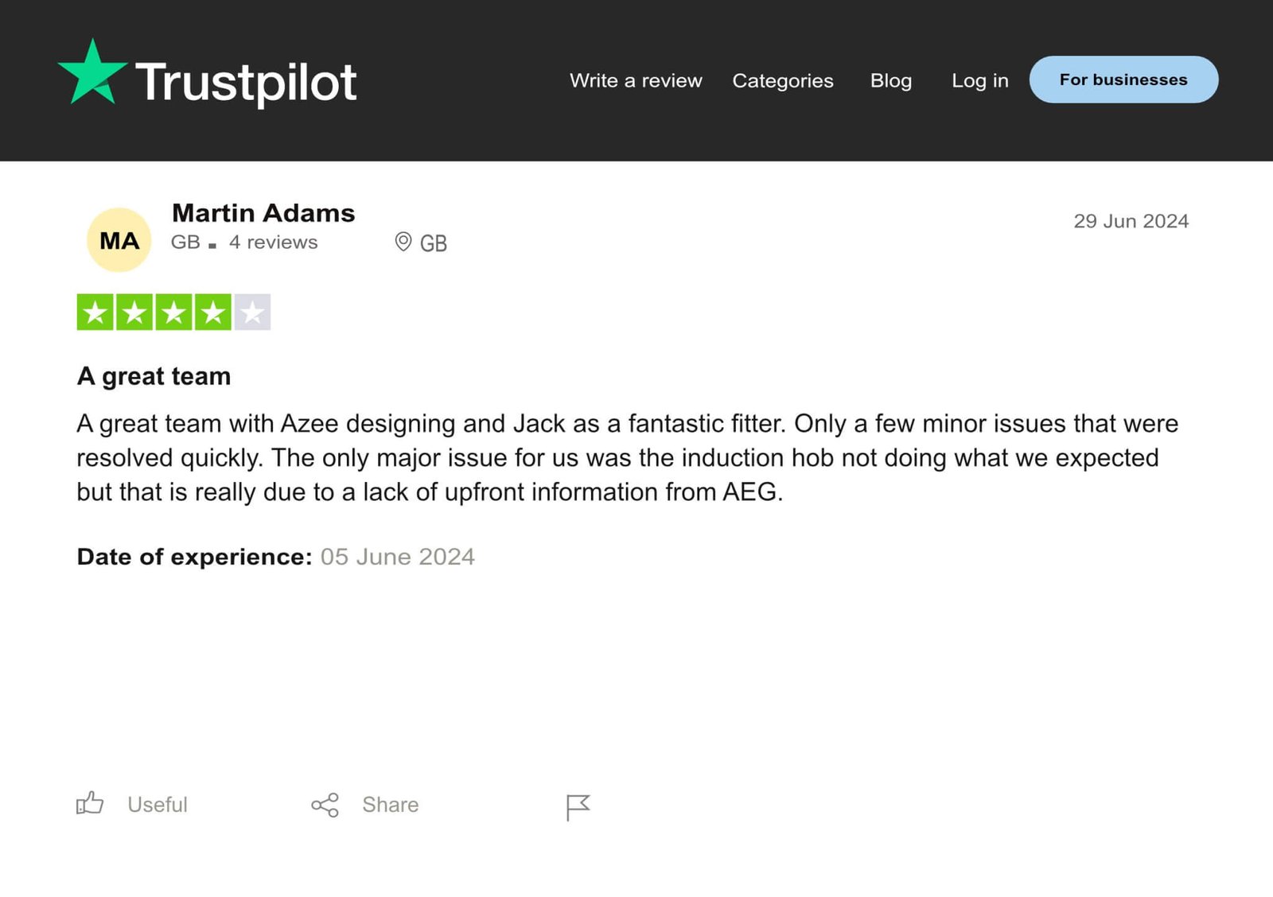Open the Categories menu item
The width and height of the screenshot is (1273, 897).
(x=782, y=80)
